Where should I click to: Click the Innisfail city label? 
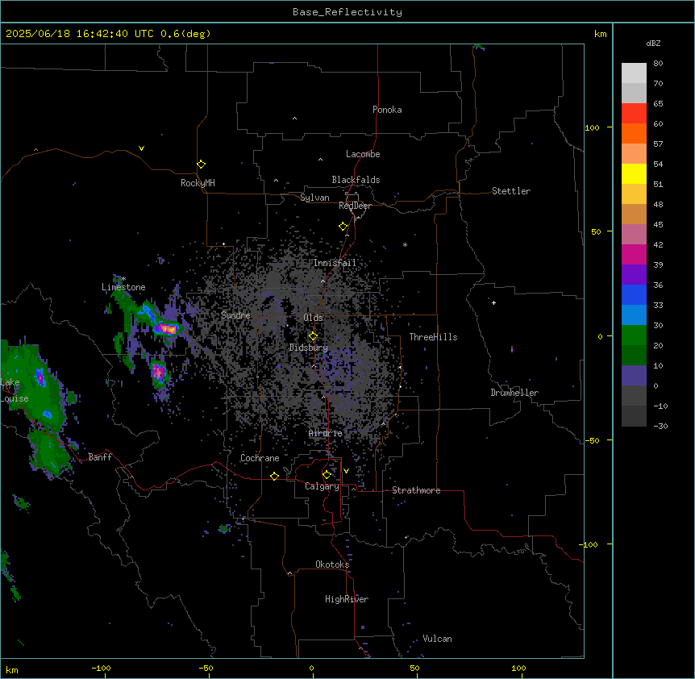(335, 263)
